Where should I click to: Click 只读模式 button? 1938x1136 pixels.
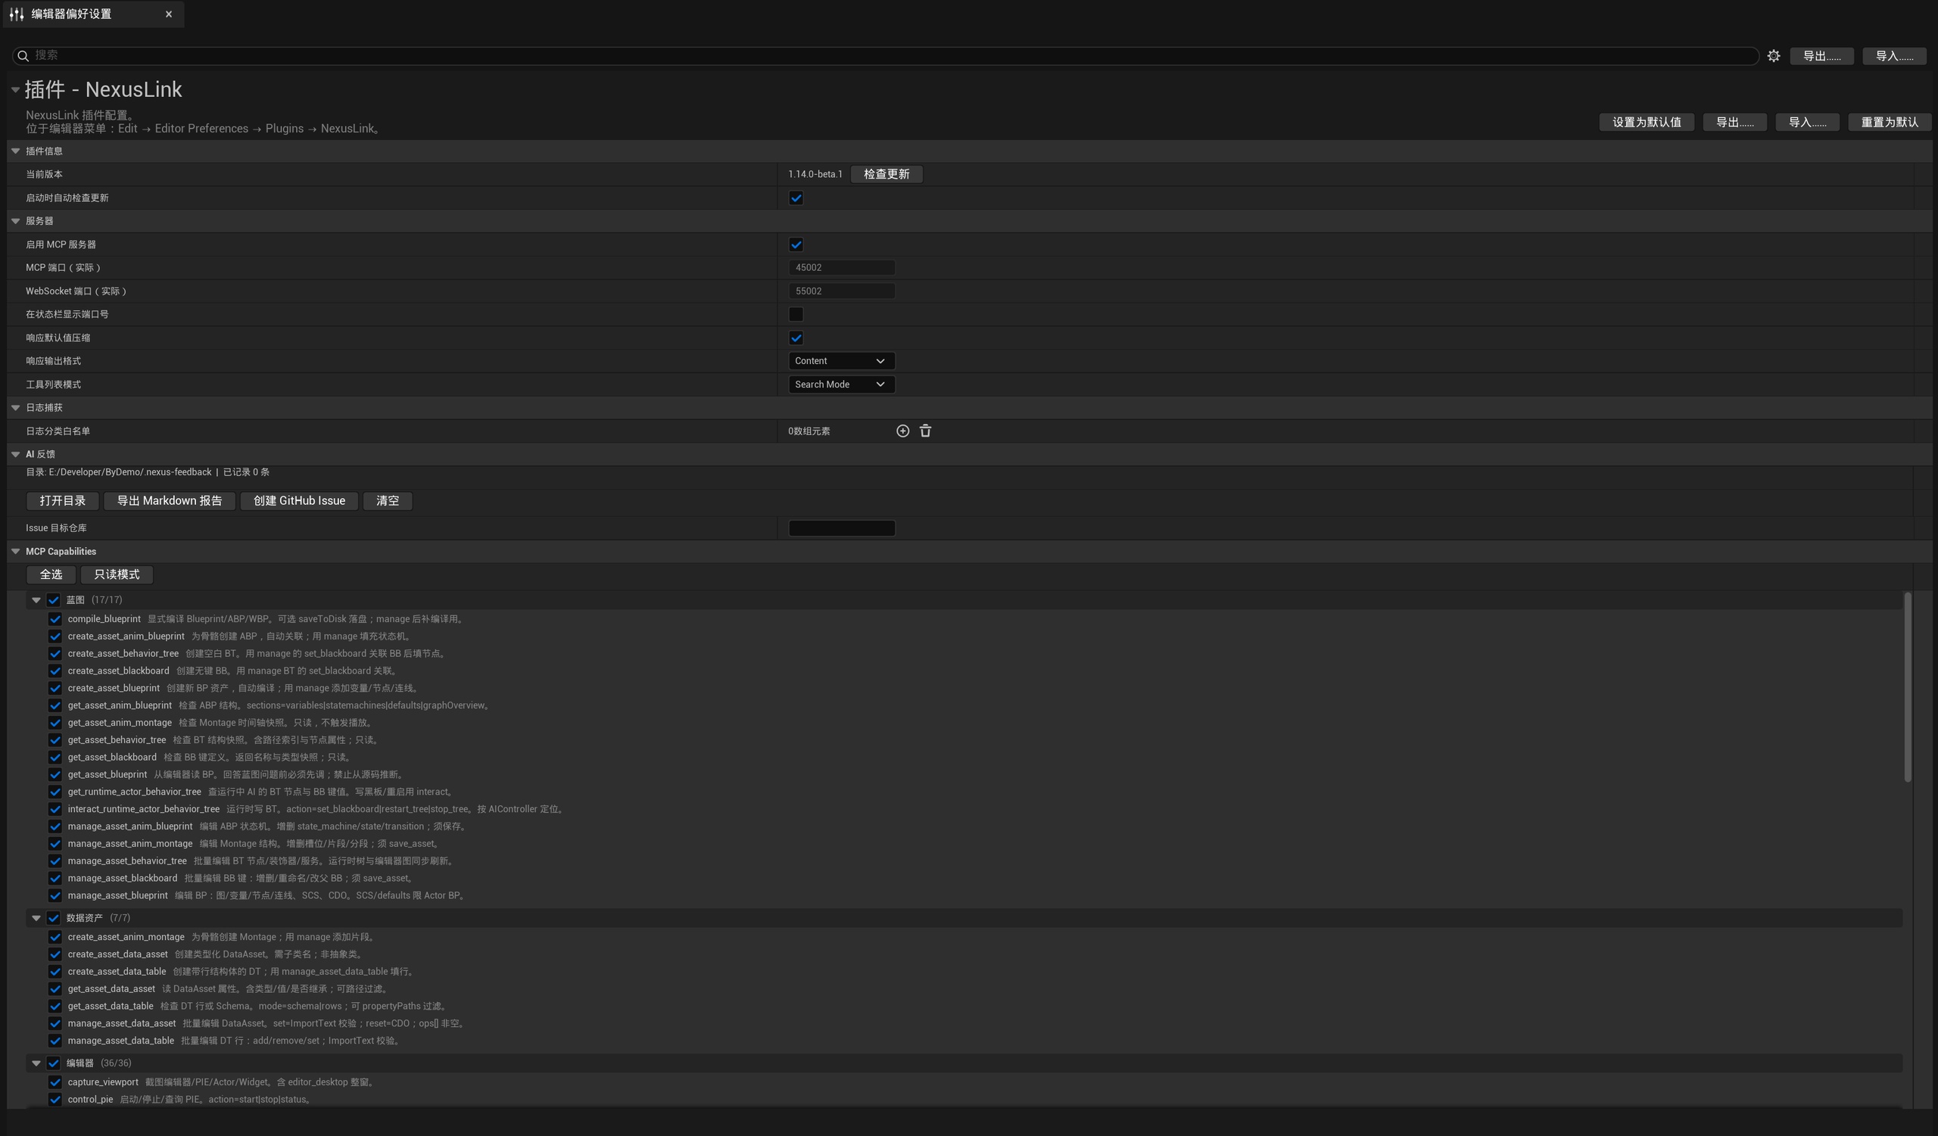click(x=117, y=575)
